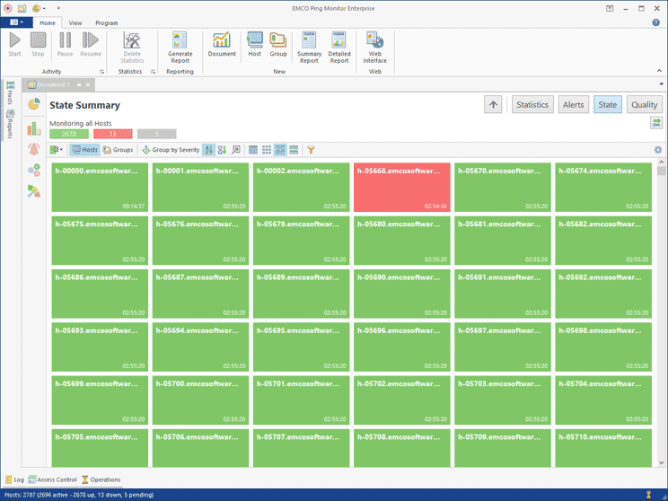The width and height of the screenshot is (668, 501).
Task: Click the red down-hosts count bar
Action: pyautogui.click(x=112, y=134)
